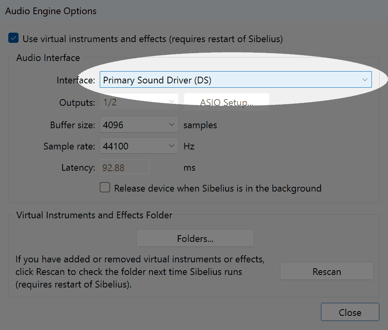Open the Folders dialog for virtual instruments
The height and width of the screenshot is (330, 388).
pos(195,238)
